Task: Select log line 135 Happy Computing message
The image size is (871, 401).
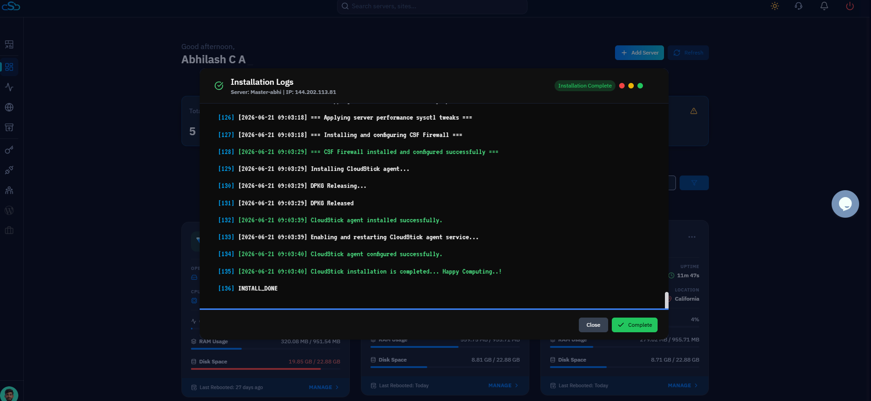Action: click(360, 272)
